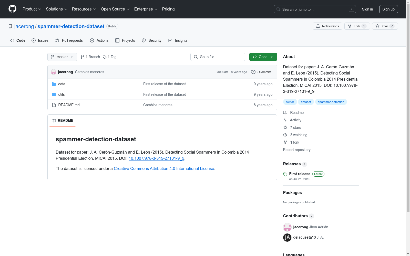Image resolution: width=410 pixels, height=256 pixels.
Task: Open the DOI 10.1007/978-3-319-27101-9_9 link
Action: point(157,158)
